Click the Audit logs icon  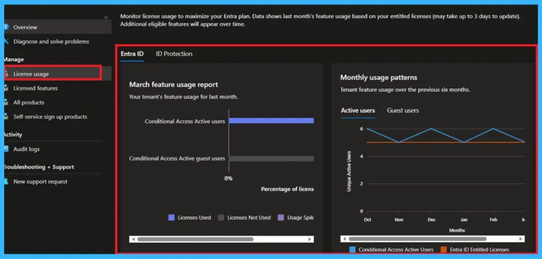(6, 149)
